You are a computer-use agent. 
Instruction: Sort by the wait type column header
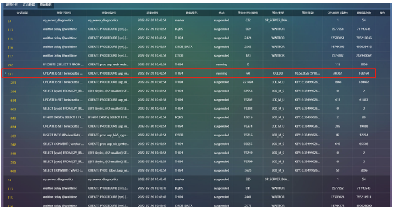[277, 13]
